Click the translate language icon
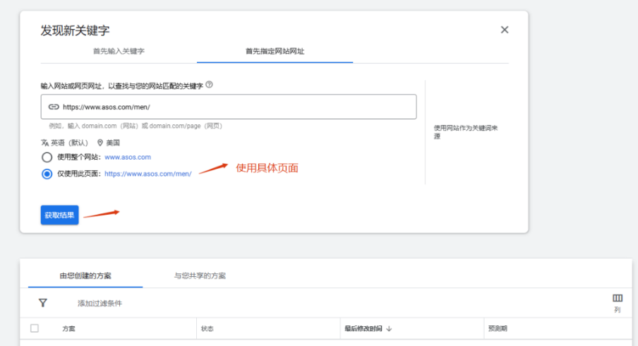This screenshot has width=638, height=346. [46, 142]
